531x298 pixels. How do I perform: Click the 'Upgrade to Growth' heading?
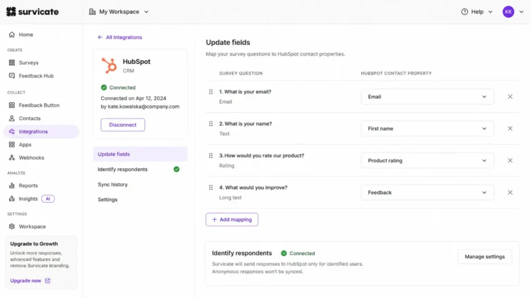tap(34, 244)
